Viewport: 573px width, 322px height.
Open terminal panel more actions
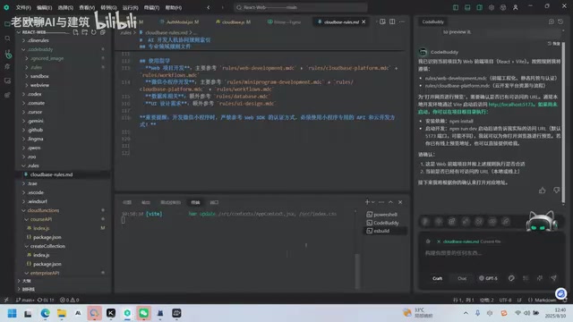coord(381,202)
